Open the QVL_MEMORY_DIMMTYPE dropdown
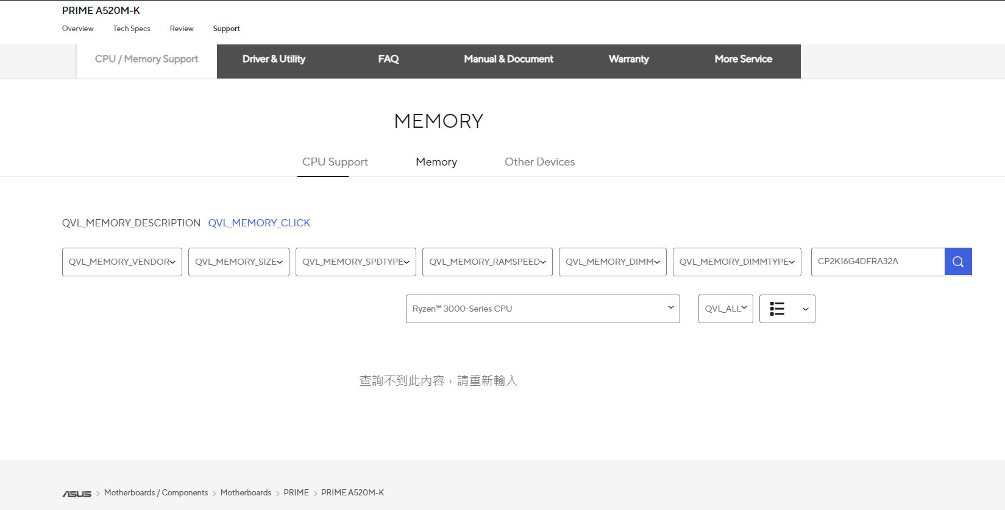 click(x=737, y=262)
